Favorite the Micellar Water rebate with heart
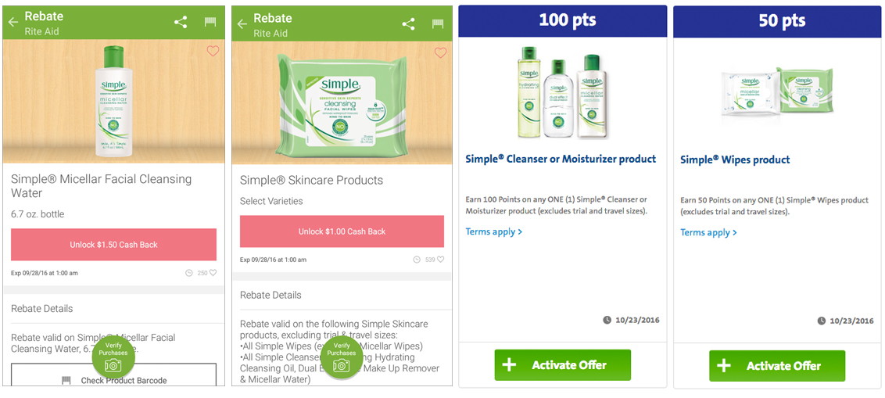Image resolution: width=885 pixels, height=398 pixels. 212,51
